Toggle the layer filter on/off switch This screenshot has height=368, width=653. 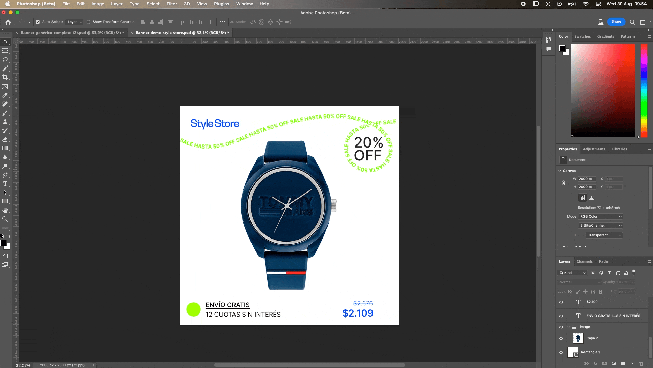click(x=634, y=272)
